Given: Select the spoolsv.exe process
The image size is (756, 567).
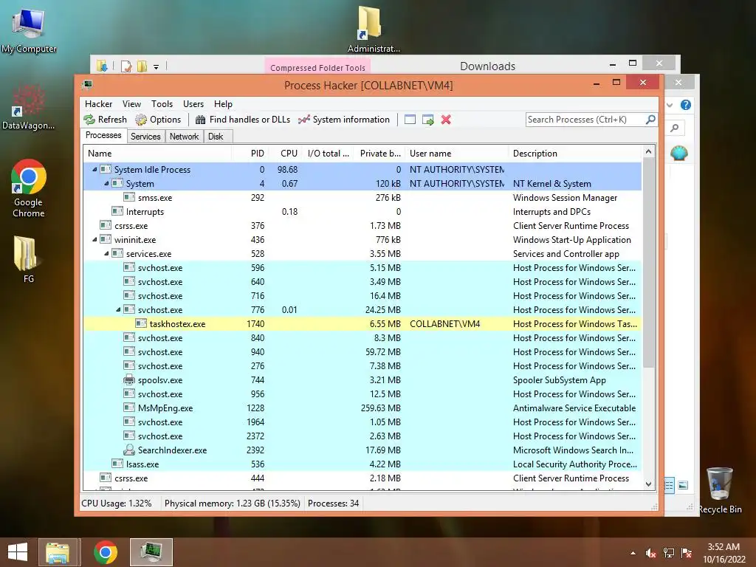Looking at the screenshot, I should (x=362, y=380).
